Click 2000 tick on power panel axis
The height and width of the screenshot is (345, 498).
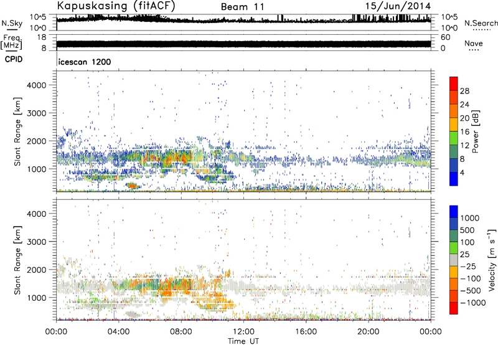point(36,141)
